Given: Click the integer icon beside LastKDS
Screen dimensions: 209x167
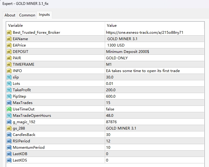Looking at the screenshot, I should pyautogui.click(x=9, y=160).
